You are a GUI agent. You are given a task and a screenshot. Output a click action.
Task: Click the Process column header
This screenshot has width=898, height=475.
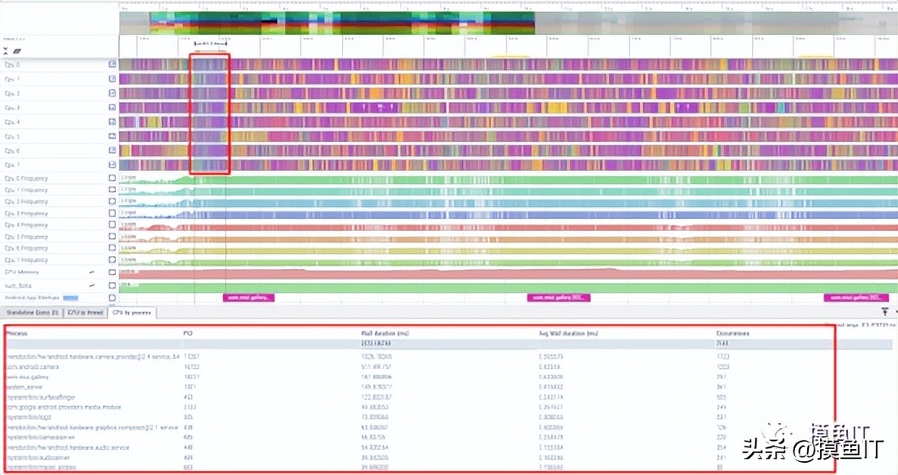17,333
